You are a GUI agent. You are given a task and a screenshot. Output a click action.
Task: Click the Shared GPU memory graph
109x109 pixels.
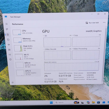click(x=72, y=67)
